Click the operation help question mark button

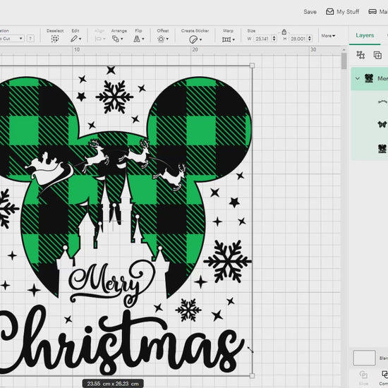[x=30, y=38]
